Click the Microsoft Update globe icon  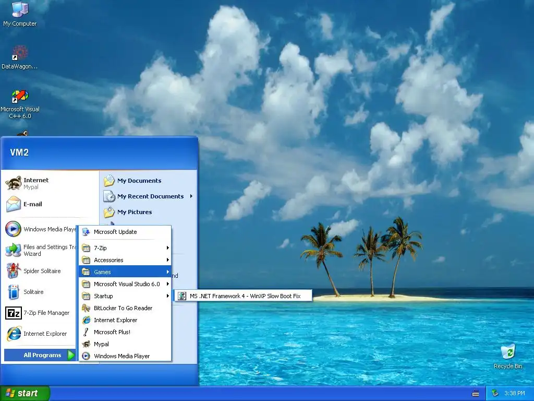pos(86,232)
